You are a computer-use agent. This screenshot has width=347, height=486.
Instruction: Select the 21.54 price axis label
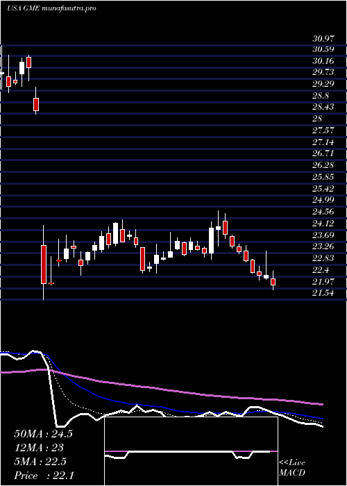point(323,293)
